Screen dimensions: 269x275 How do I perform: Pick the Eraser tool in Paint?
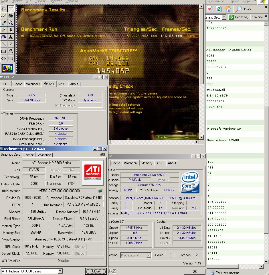click(4, 16)
